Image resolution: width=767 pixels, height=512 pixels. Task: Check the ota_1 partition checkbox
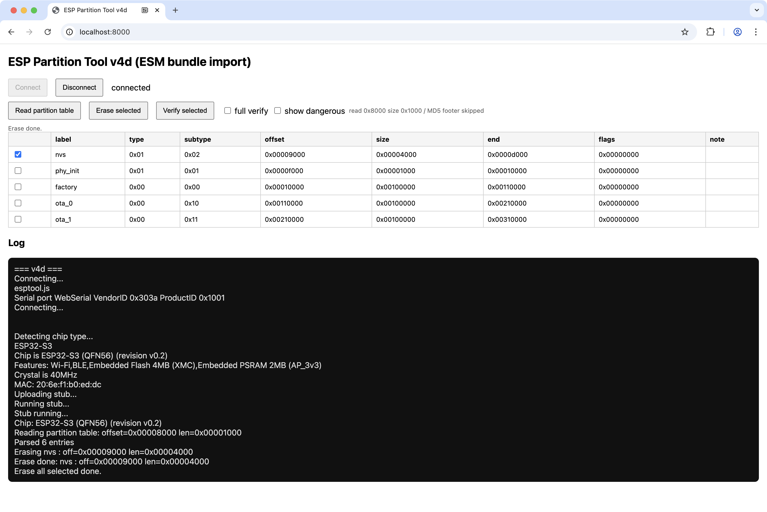(x=18, y=220)
